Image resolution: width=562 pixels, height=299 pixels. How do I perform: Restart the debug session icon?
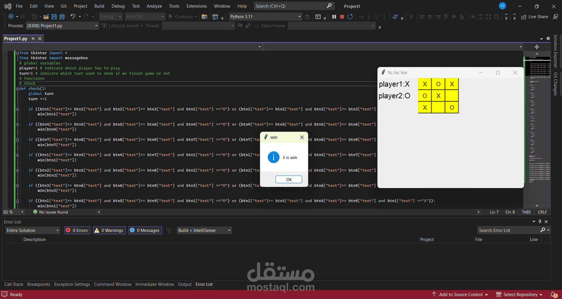(x=350, y=17)
